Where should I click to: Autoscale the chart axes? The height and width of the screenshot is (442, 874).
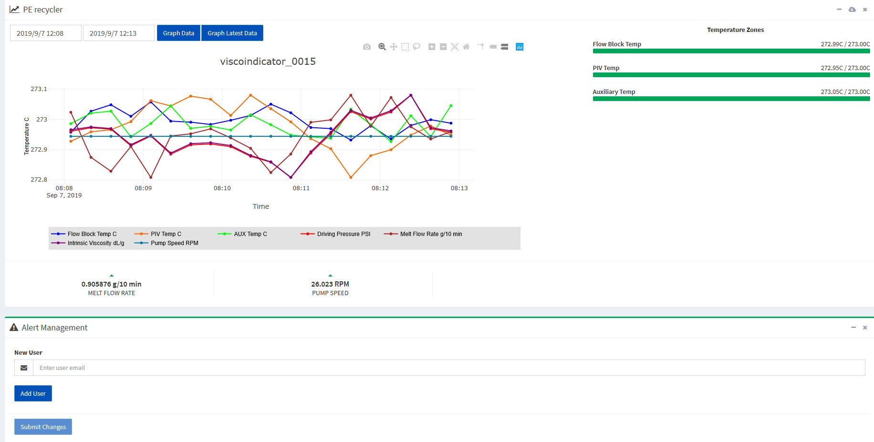tap(454, 47)
